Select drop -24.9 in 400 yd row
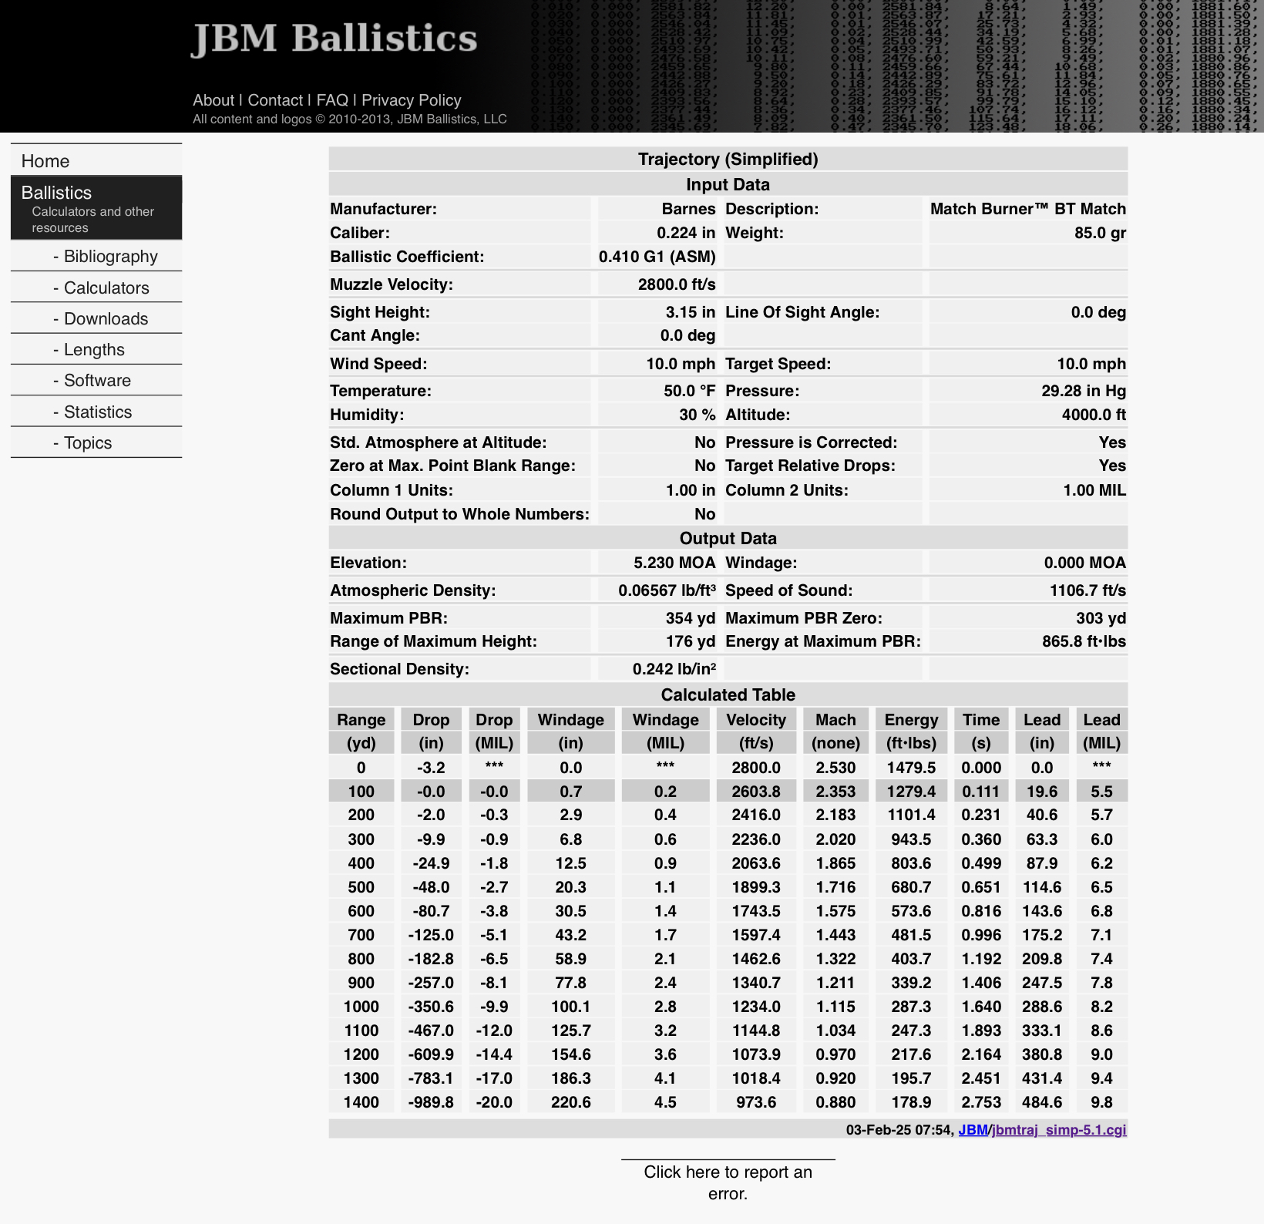 click(x=431, y=863)
